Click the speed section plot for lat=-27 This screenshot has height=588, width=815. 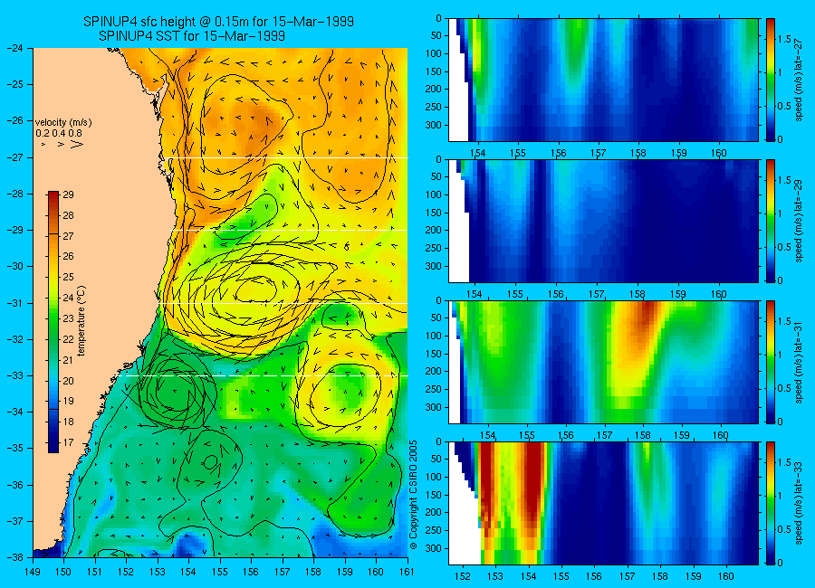point(603,80)
